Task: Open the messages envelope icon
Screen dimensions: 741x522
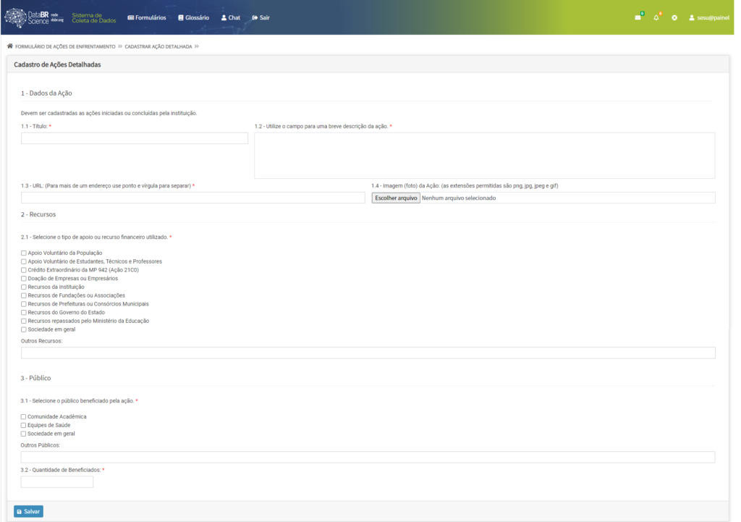Action: click(638, 17)
